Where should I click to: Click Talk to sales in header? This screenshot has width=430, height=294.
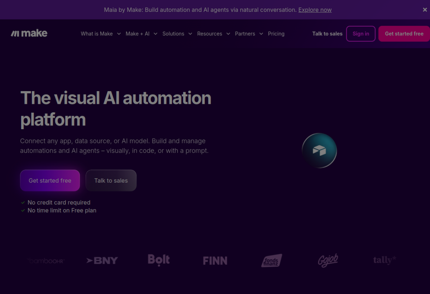click(x=327, y=34)
